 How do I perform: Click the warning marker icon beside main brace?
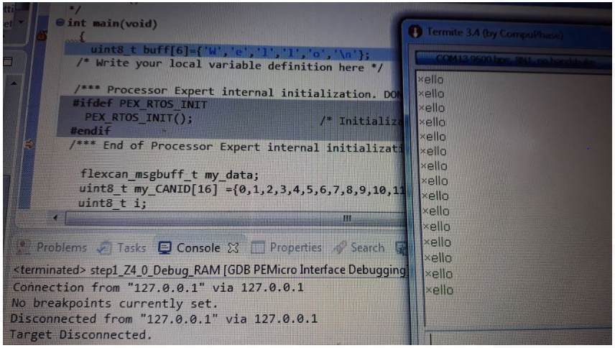(x=42, y=36)
